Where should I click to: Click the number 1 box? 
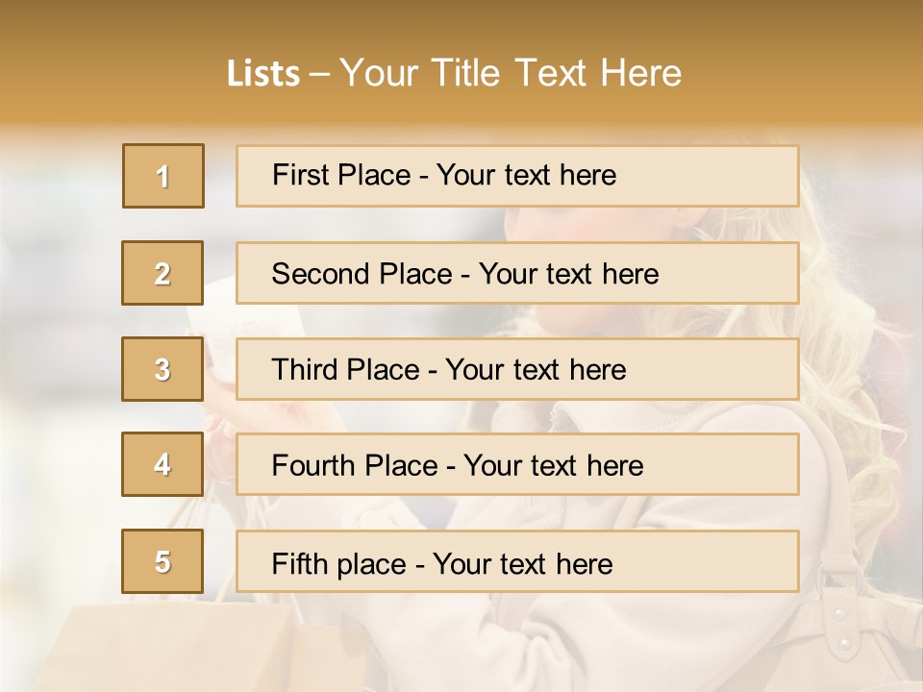pyautogui.click(x=163, y=176)
